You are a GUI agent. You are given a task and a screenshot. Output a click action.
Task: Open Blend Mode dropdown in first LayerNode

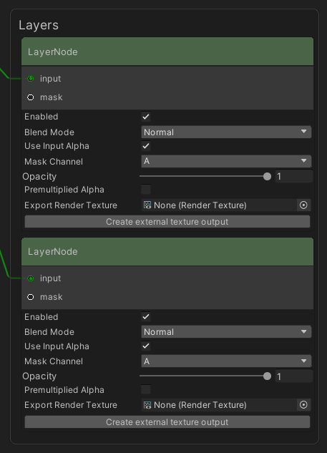tap(226, 132)
